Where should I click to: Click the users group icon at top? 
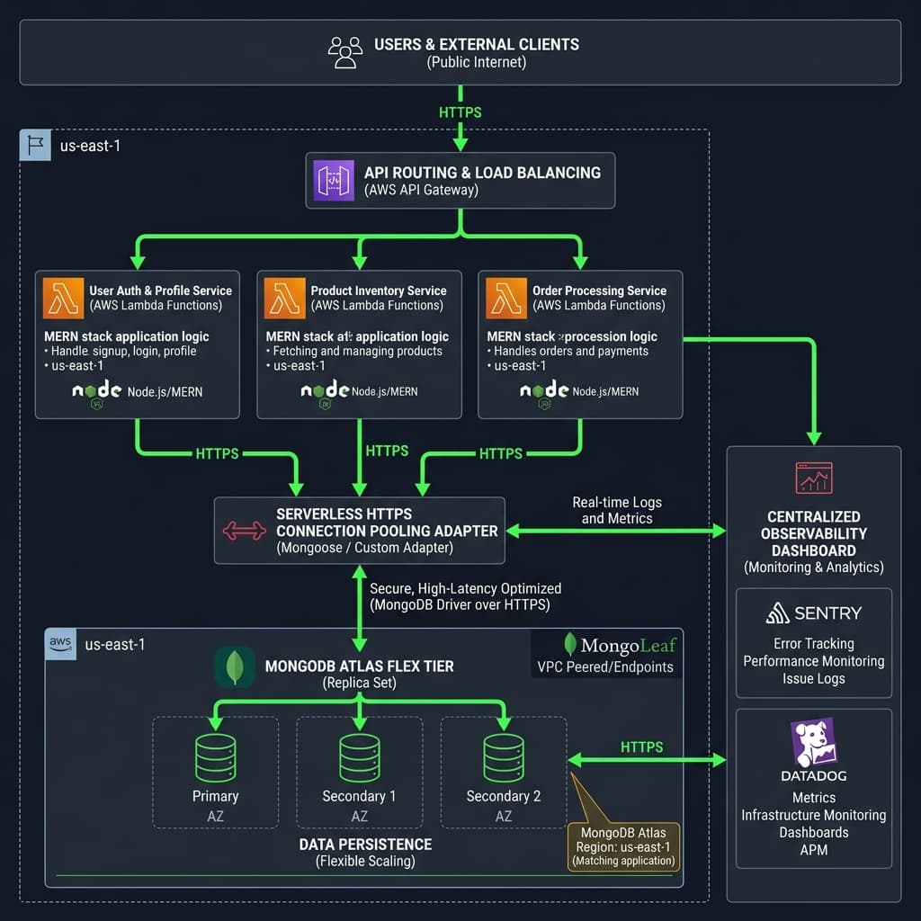(x=344, y=53)
